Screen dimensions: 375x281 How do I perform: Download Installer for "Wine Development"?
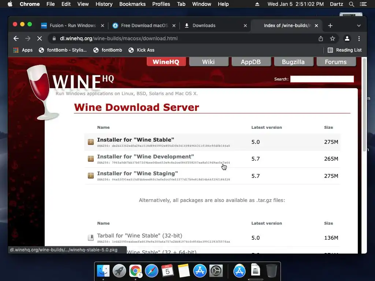145,157
